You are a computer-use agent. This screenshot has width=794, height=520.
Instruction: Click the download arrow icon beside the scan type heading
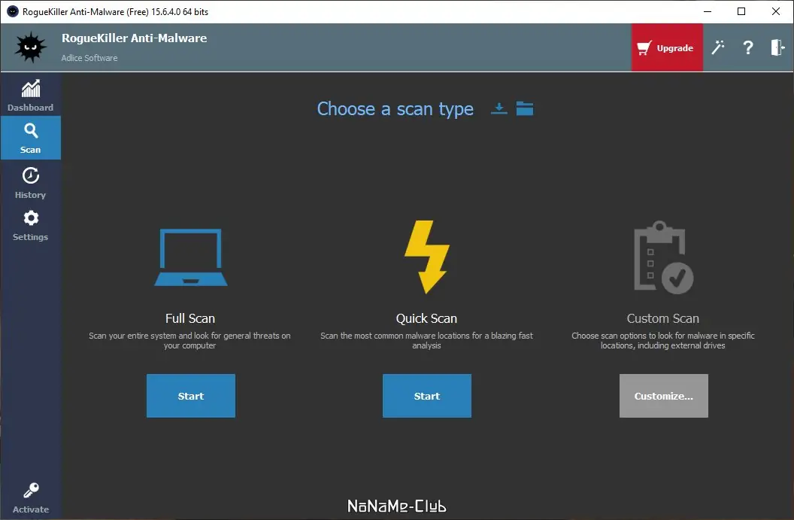(x=499, y=108)
